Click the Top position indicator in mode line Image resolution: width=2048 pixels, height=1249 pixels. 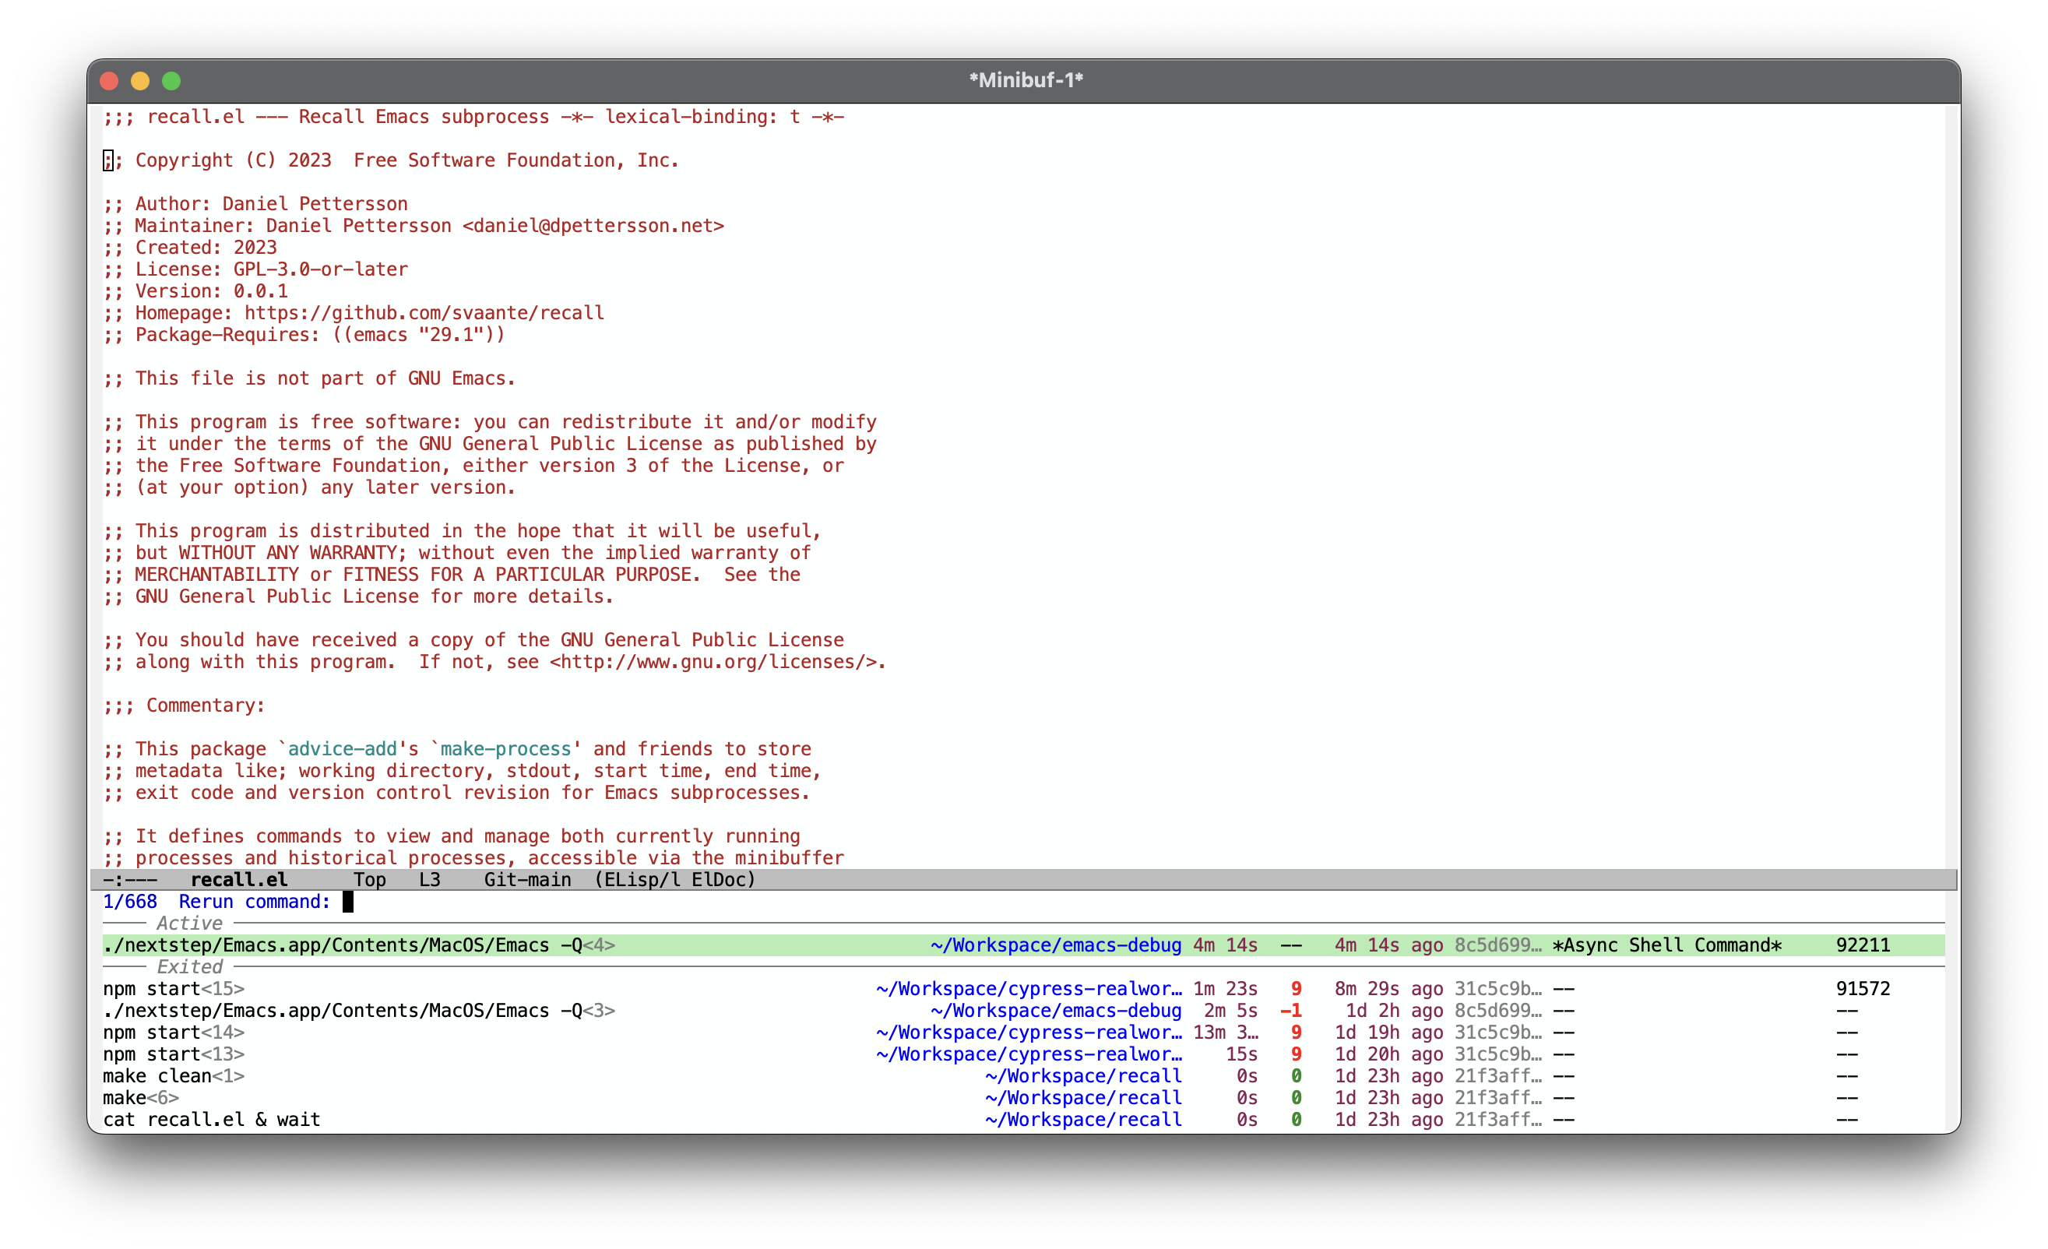coord(369,879)
